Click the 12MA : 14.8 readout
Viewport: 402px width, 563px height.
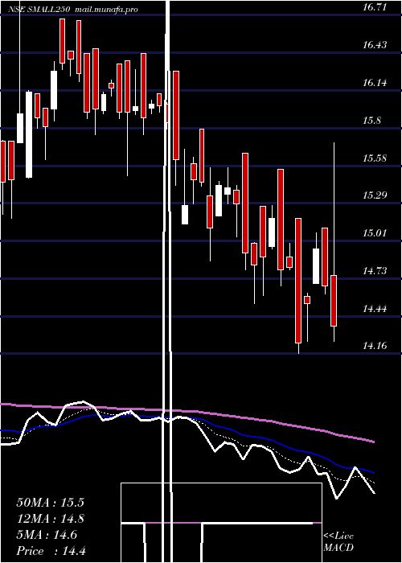pos(50,519)
